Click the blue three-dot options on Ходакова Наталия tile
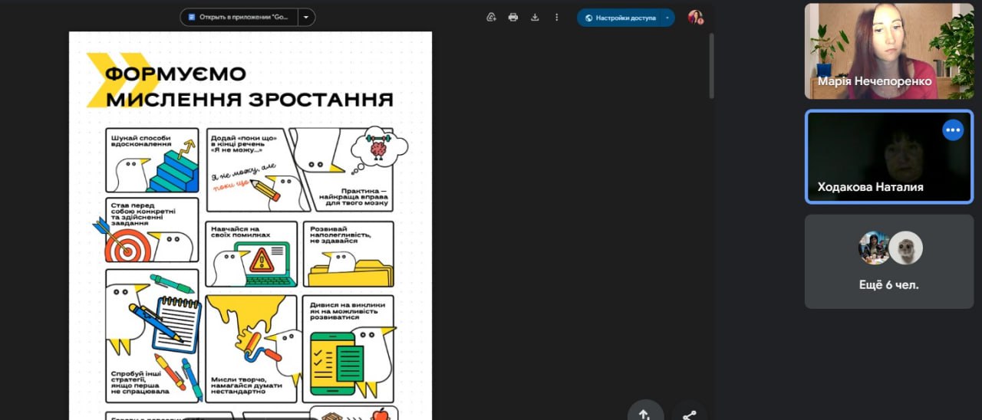This screenshot has width=982, height=420. 953,130
